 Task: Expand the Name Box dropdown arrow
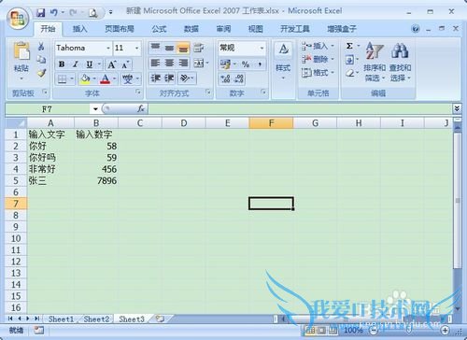click(95, 109)
